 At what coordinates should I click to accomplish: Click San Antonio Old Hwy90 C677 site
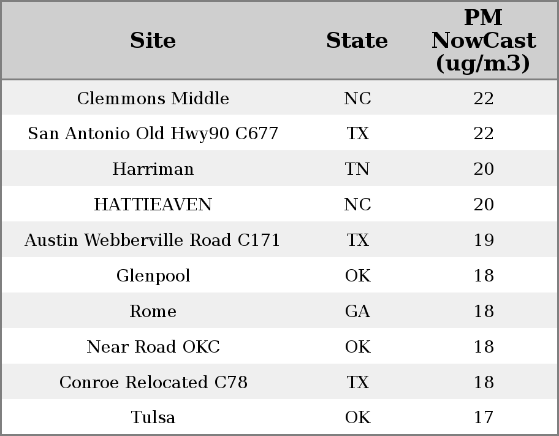153,134
